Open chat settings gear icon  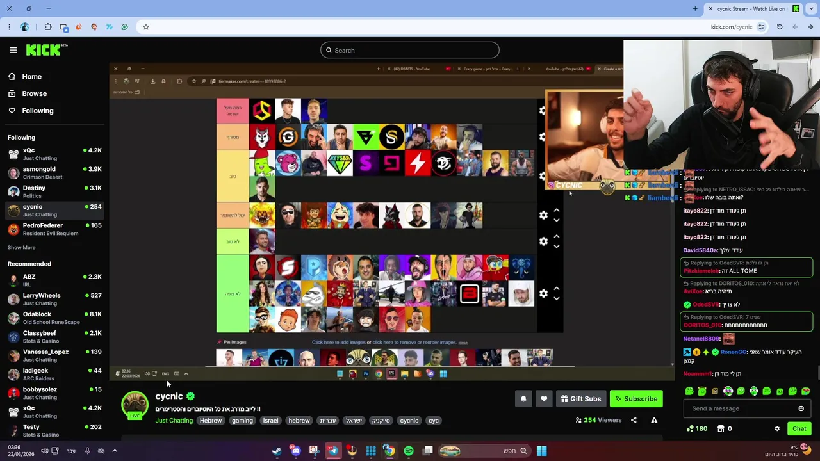pyautogui.click(x=777, y=429)
